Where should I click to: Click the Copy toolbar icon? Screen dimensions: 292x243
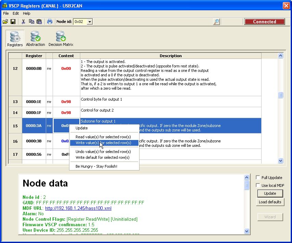[x=31, y=22]
